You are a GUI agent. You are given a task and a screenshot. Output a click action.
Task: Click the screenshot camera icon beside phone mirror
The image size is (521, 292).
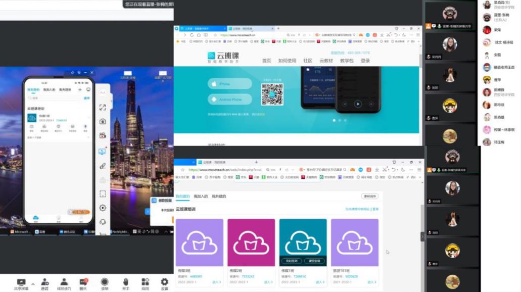coord(103,121)
